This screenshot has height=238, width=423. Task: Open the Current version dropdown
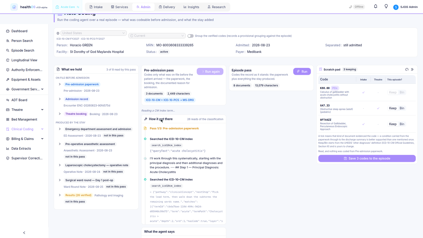coord(157,36)
